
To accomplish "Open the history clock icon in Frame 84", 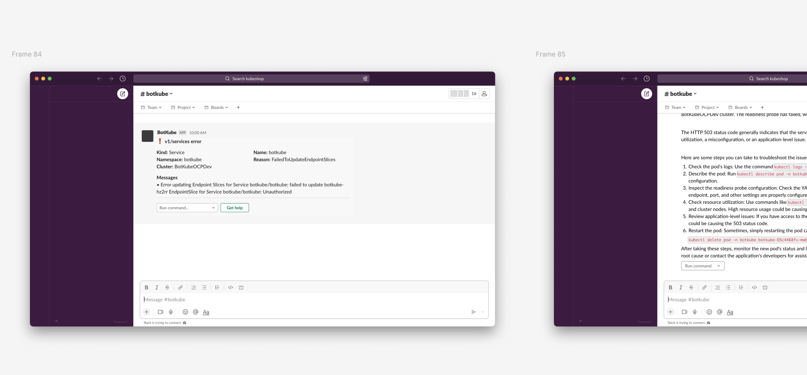I will point(123,79).
